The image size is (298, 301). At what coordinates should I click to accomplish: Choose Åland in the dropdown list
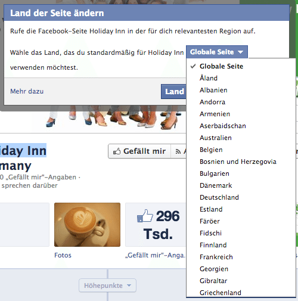(x=209, y=78)
